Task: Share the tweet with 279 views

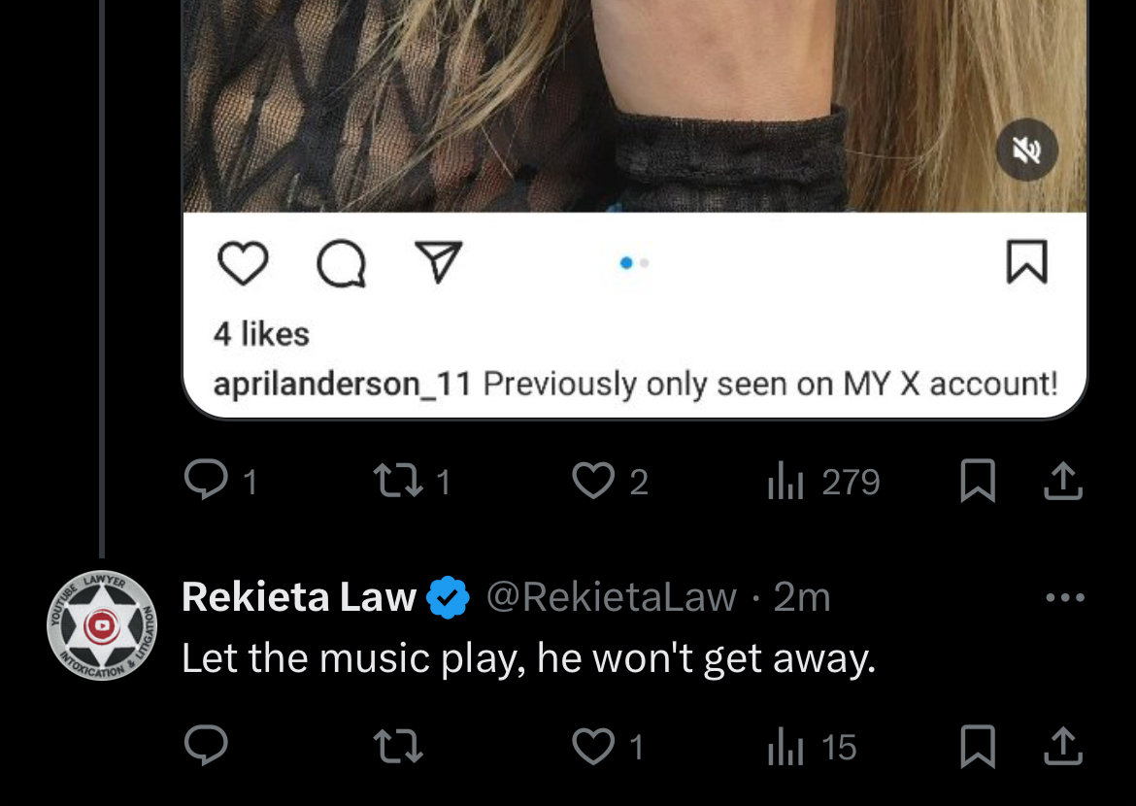Action: [1063, 481]
